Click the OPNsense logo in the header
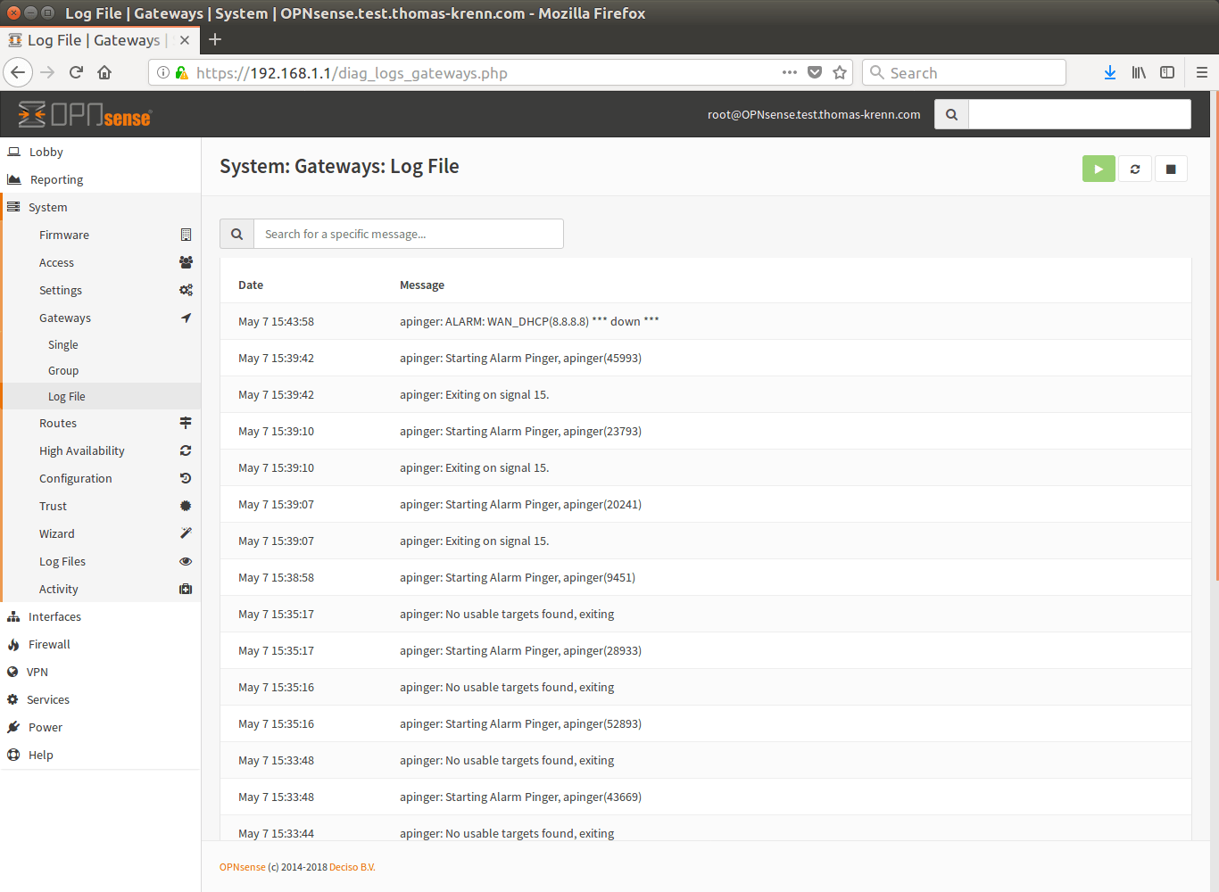The image size is (1219, 892). pyautogui.click(x=86, y=114)
